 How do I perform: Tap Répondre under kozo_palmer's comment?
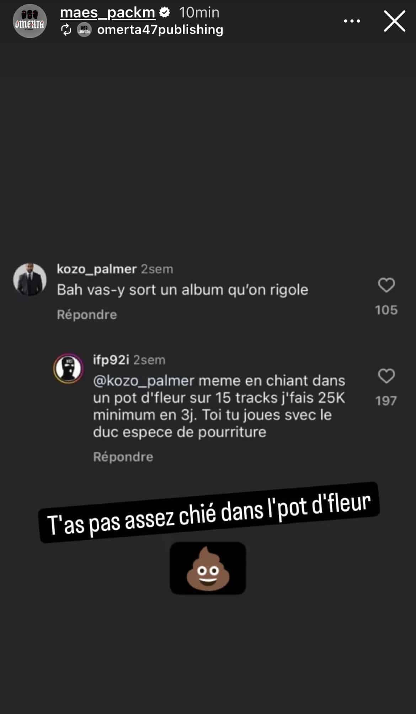coord(87,314)
